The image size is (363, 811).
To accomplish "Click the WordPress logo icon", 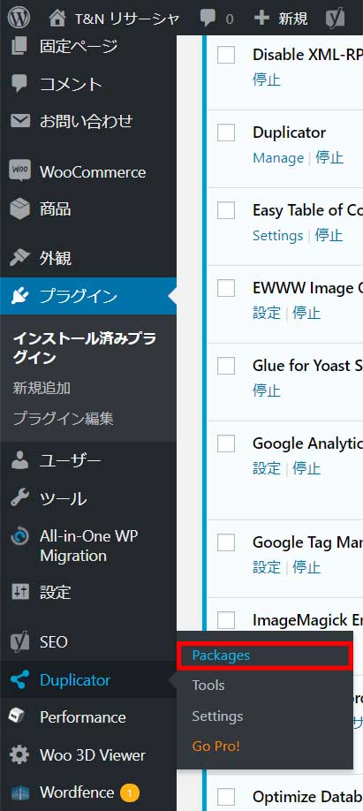I will coord(19,19).
